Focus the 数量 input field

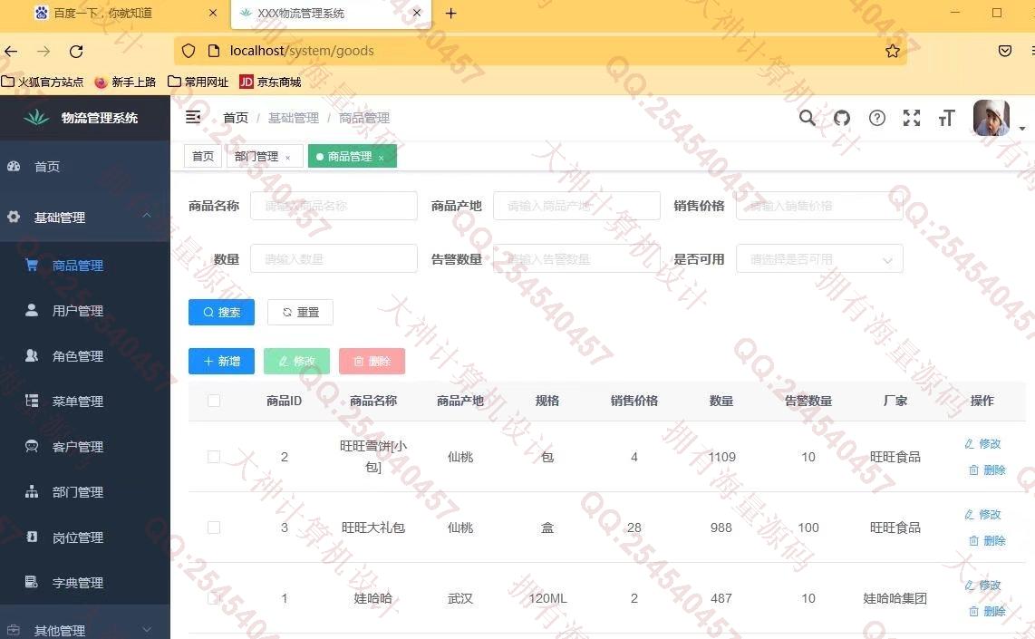point(334,258)
